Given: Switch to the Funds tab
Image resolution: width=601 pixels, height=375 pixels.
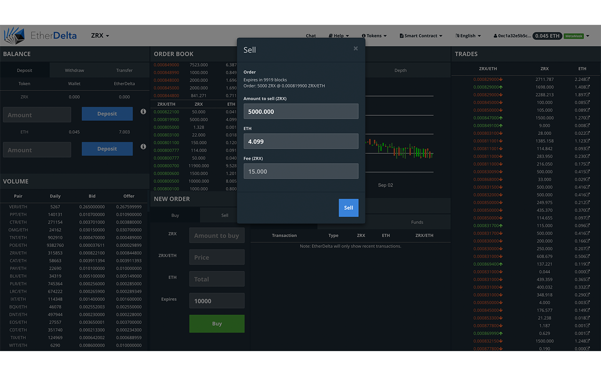Looking at the screenshot, I should coord(417,222).
